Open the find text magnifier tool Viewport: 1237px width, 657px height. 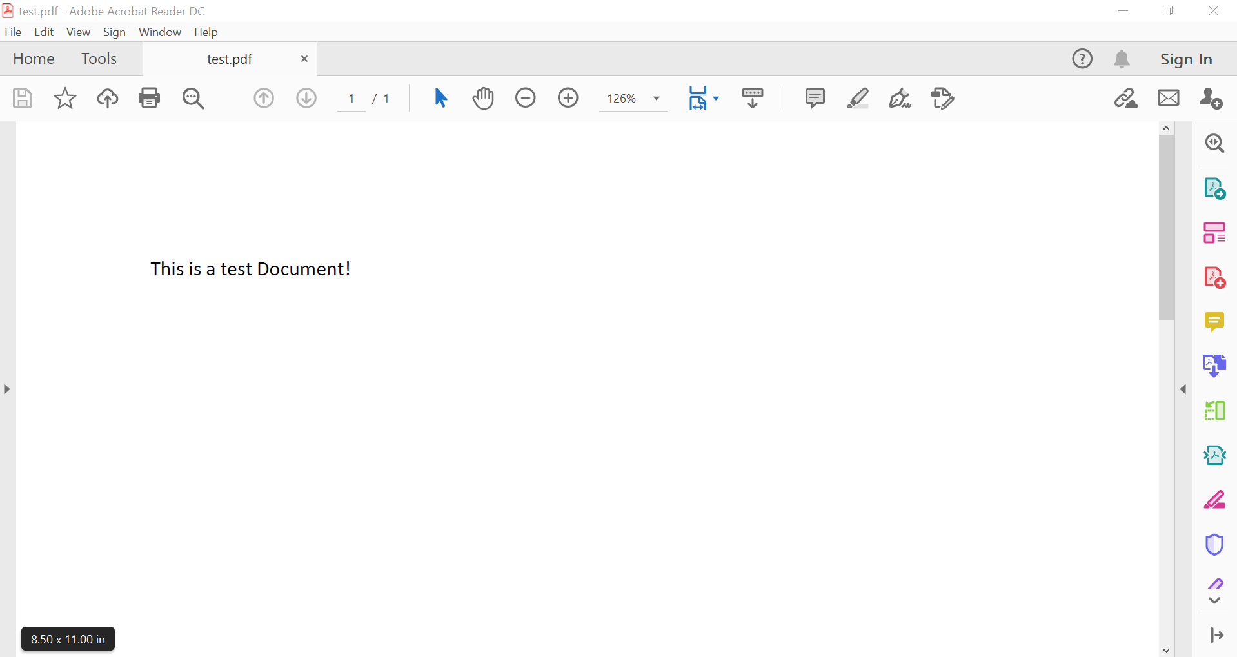193,98
